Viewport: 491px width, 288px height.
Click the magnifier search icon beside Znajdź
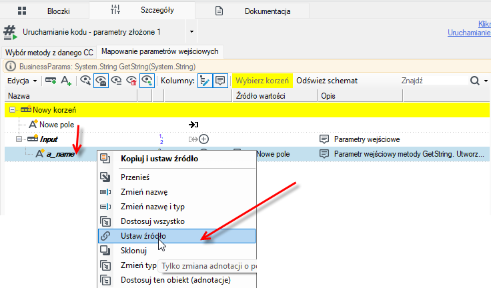click(475, 81)
